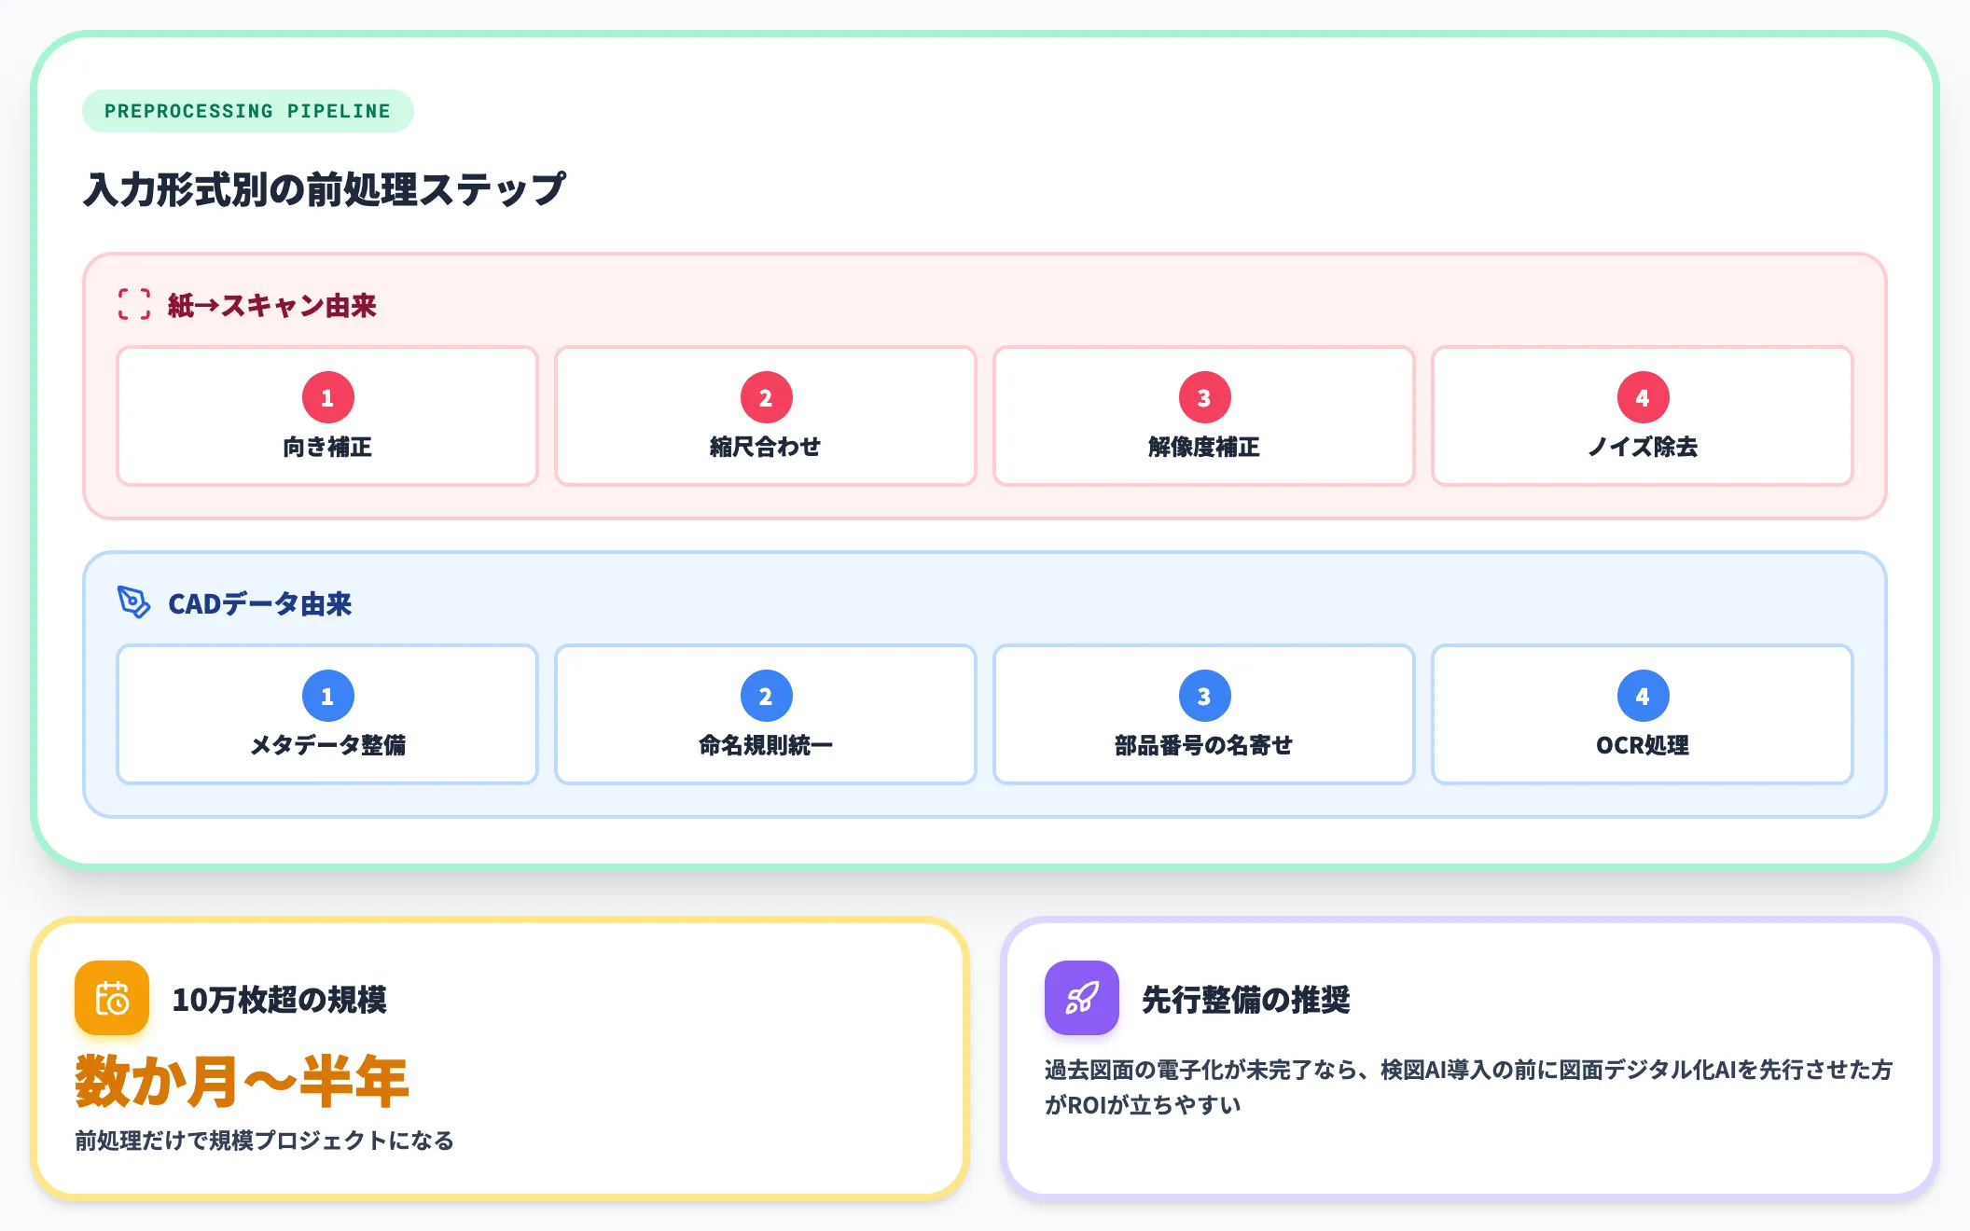Click red step 4 circle above ノイズ除去
This screenshot has width=1970, height=1231.
pos(1644,397)
